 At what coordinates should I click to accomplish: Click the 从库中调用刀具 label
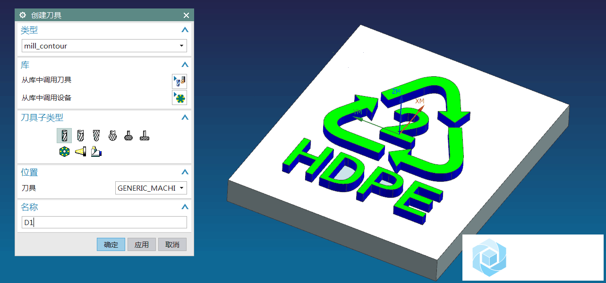tap(46, 80)
